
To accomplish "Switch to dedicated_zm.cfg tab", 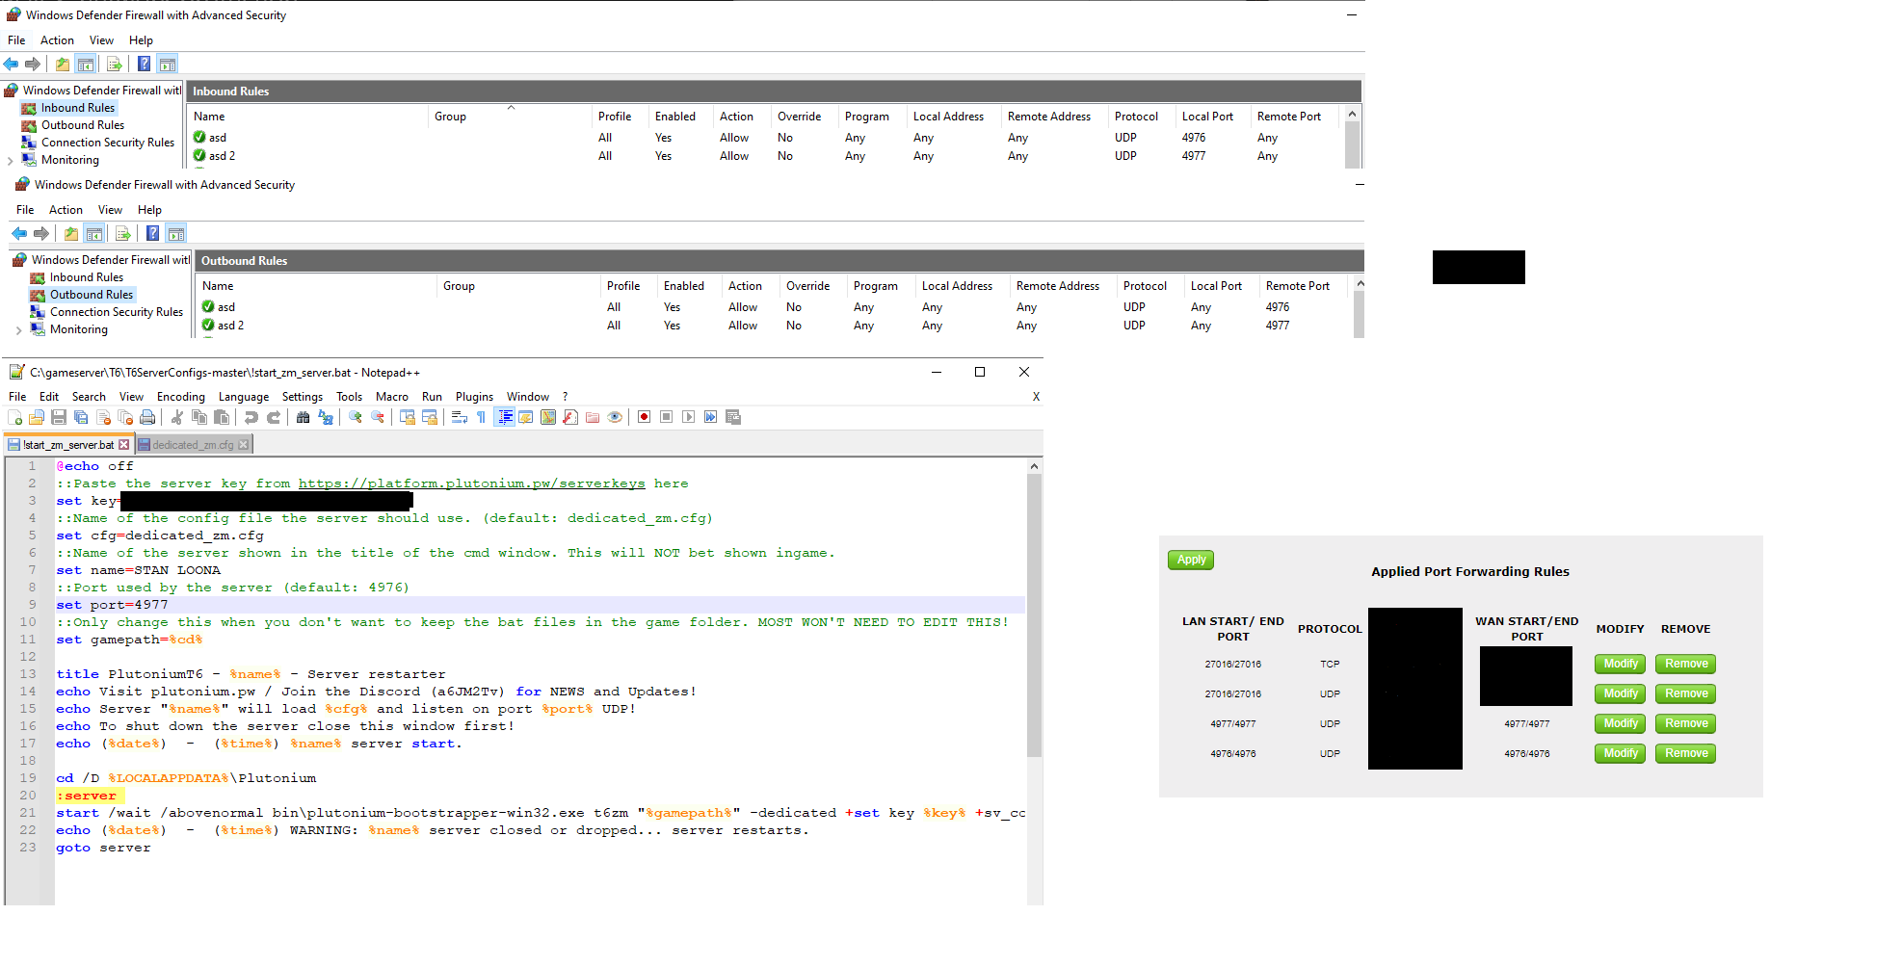I will [x=193, y=445].
